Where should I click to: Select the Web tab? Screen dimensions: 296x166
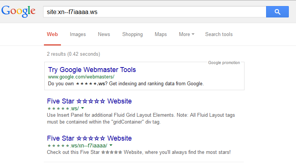52,34
